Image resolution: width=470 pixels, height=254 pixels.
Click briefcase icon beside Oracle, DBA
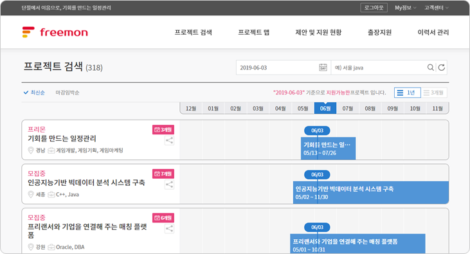click(51, 247)
